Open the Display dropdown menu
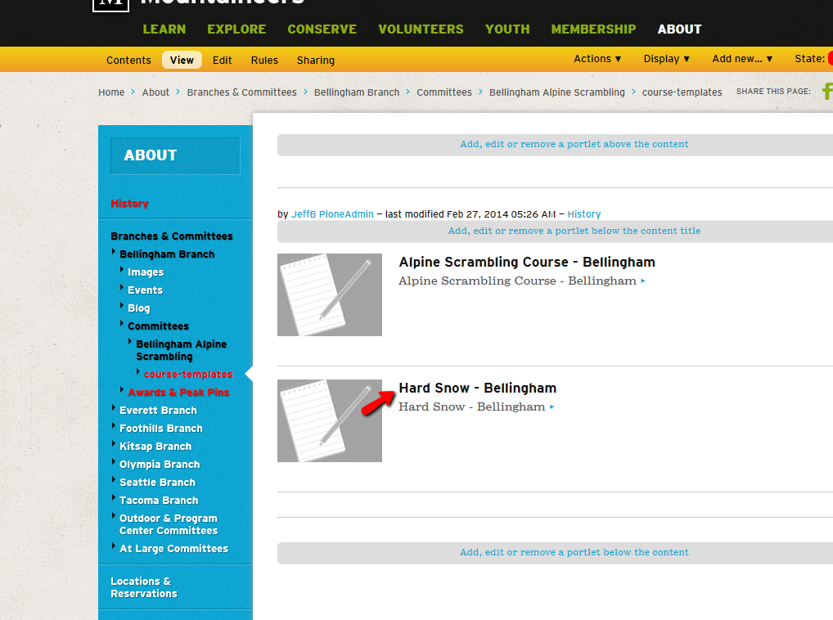Screen dimensions: 833x620 (667, 59)
